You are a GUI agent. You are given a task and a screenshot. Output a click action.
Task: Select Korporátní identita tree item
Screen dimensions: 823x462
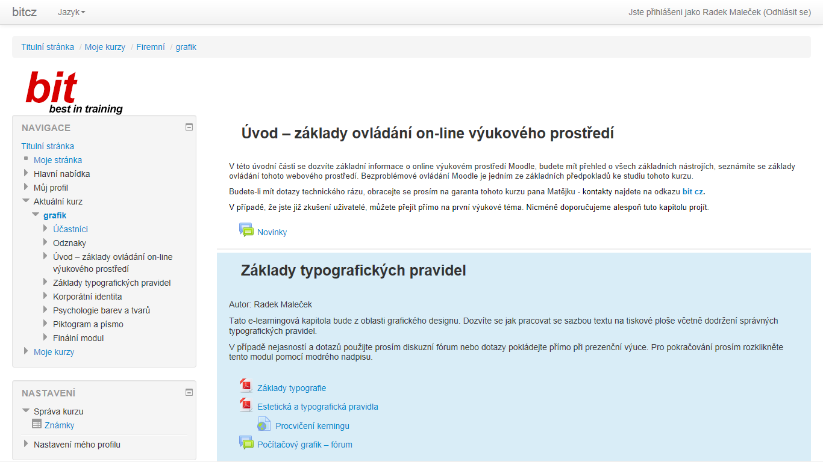click(x=87, y=297)
